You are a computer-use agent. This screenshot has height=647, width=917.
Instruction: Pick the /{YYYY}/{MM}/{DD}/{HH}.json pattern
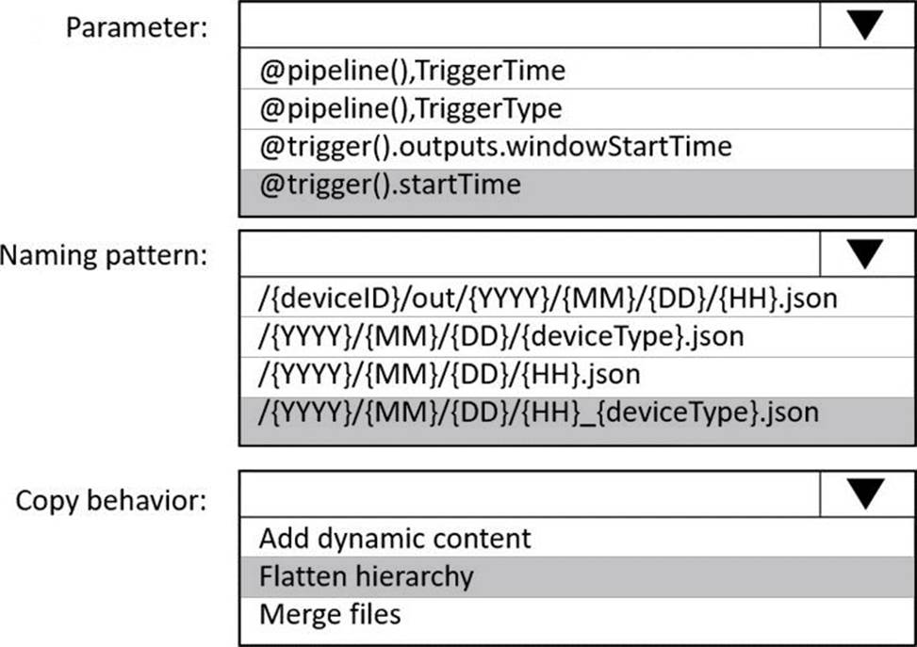(x=449, y=374)
